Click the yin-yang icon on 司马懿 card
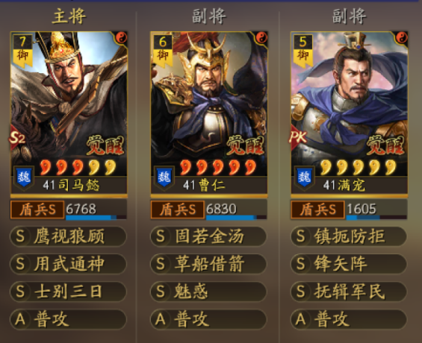Viewport: 422px width, 343px height. [121, 38]
